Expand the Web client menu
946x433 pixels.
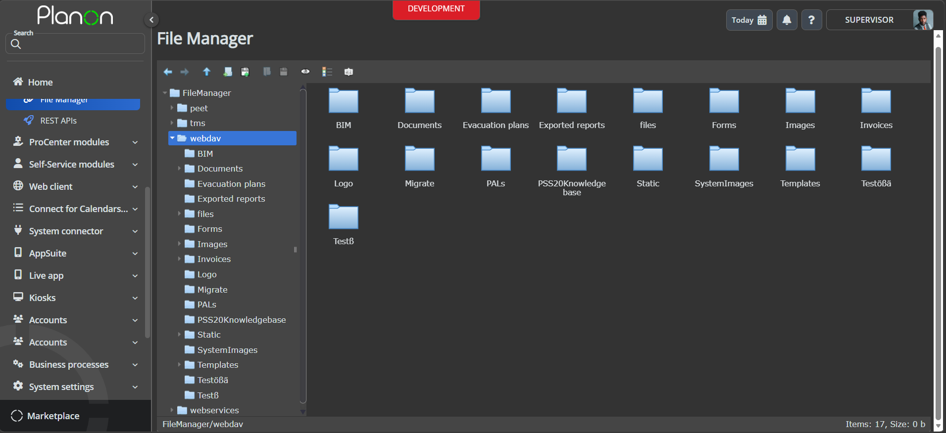tap(75, 187)
